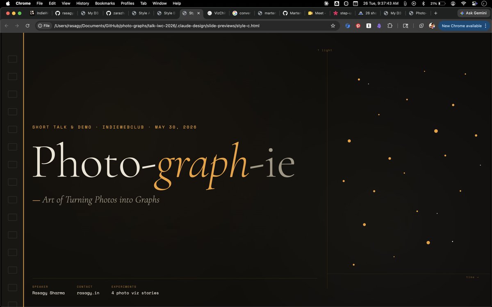Viewport: 492px width, 307px height.
Task: Click the rasagy.in contact text
Action: point(88,293)
